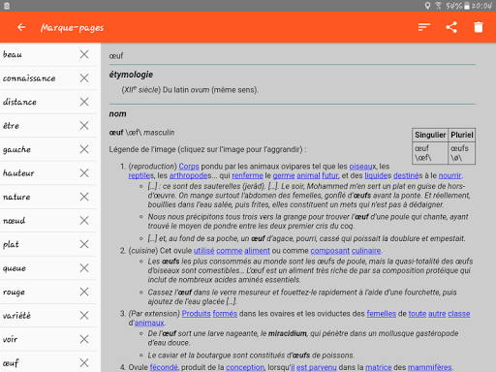Image resolution: width=496 pixels, height=372 pixels.
Task: Follow the 'Corps' link
Action: (x=189, y=167)
